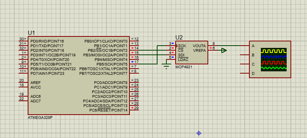Click the LDAC pin label on MCP4921
307x138 pixels.
(183, 60)
